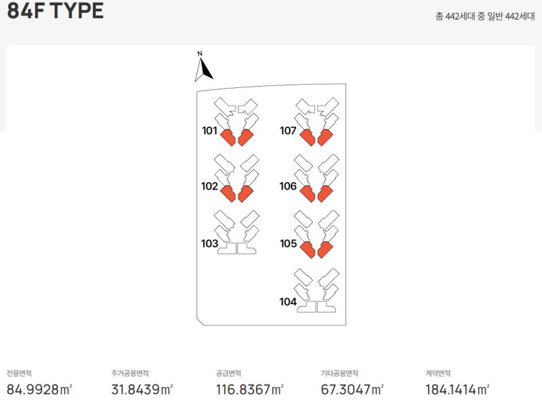Select building 101 label on site plan
The image size is (542, 402).
tap(209, 131)
